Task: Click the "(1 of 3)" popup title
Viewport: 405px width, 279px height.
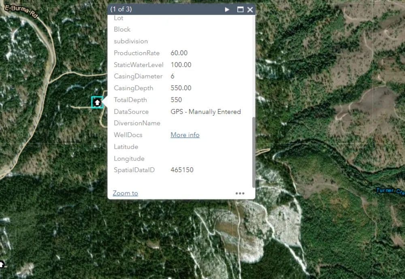Action: point(121,9)
